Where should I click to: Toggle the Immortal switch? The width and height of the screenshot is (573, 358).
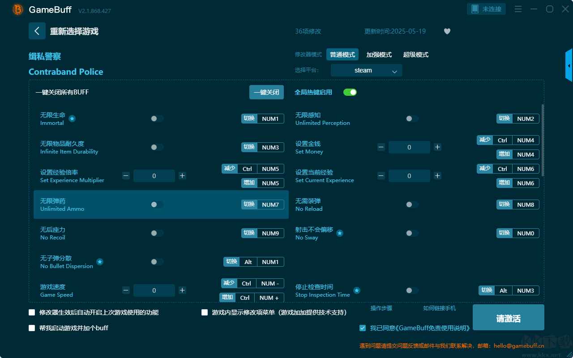tap(157, 119)
